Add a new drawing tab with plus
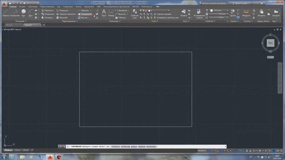 coord(44,25)
